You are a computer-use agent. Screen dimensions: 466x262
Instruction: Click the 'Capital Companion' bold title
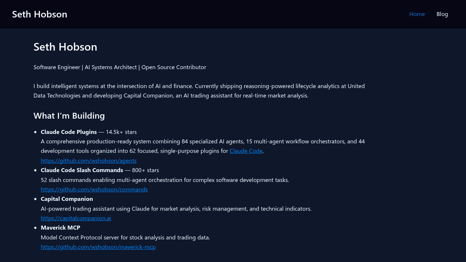point(67,199)
